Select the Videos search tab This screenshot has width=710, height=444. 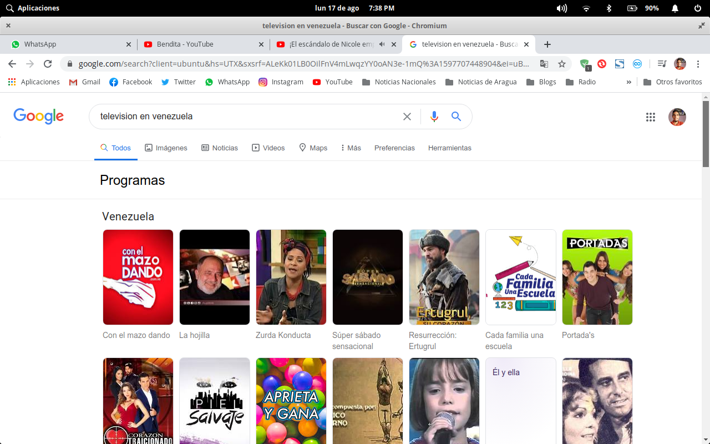pos(268,148)
